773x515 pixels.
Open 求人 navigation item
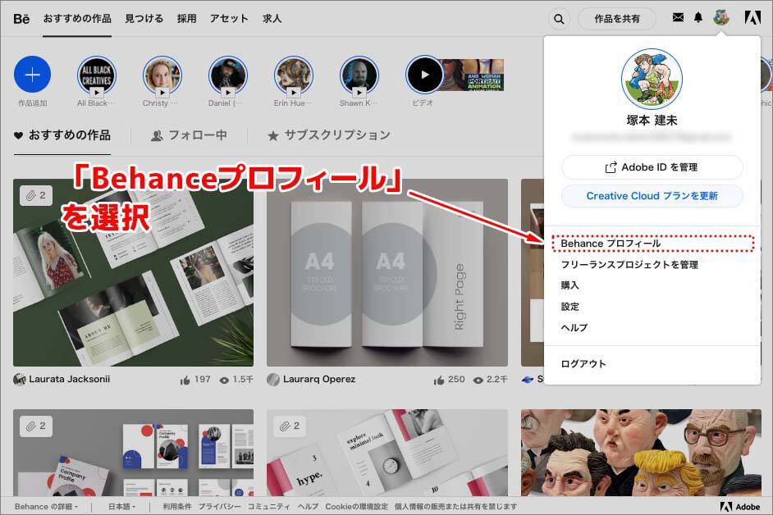(x=272, y=19)
